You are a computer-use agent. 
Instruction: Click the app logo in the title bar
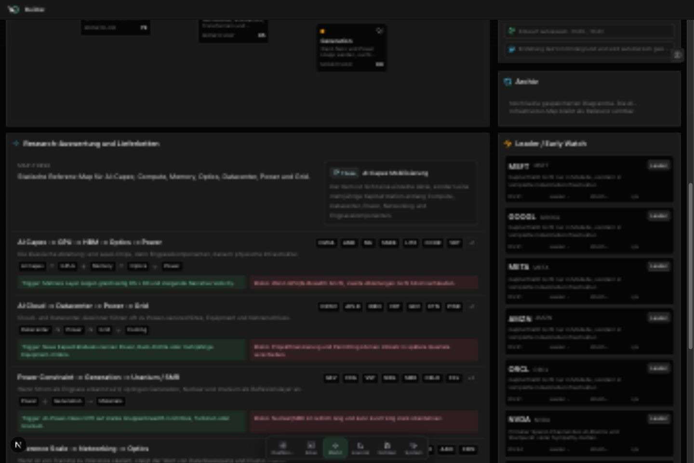click(x=13, y=9)
